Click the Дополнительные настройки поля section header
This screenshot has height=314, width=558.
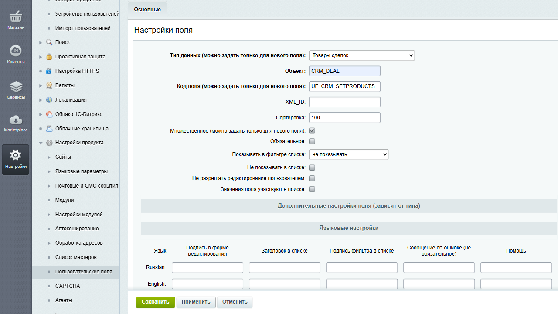(x=349, y=205)
